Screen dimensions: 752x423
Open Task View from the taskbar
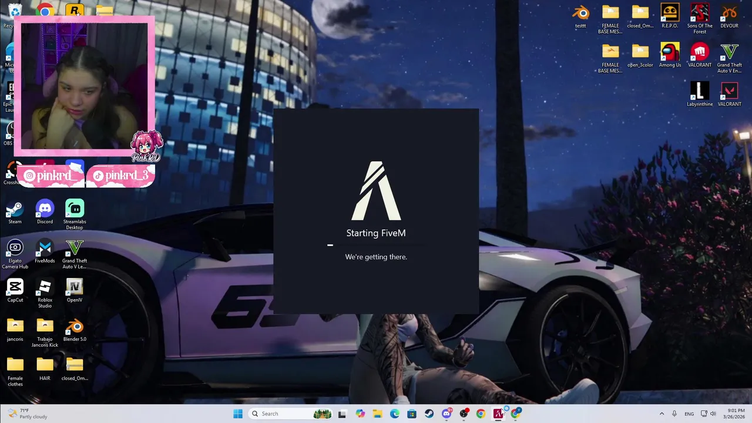click(343, 414)
